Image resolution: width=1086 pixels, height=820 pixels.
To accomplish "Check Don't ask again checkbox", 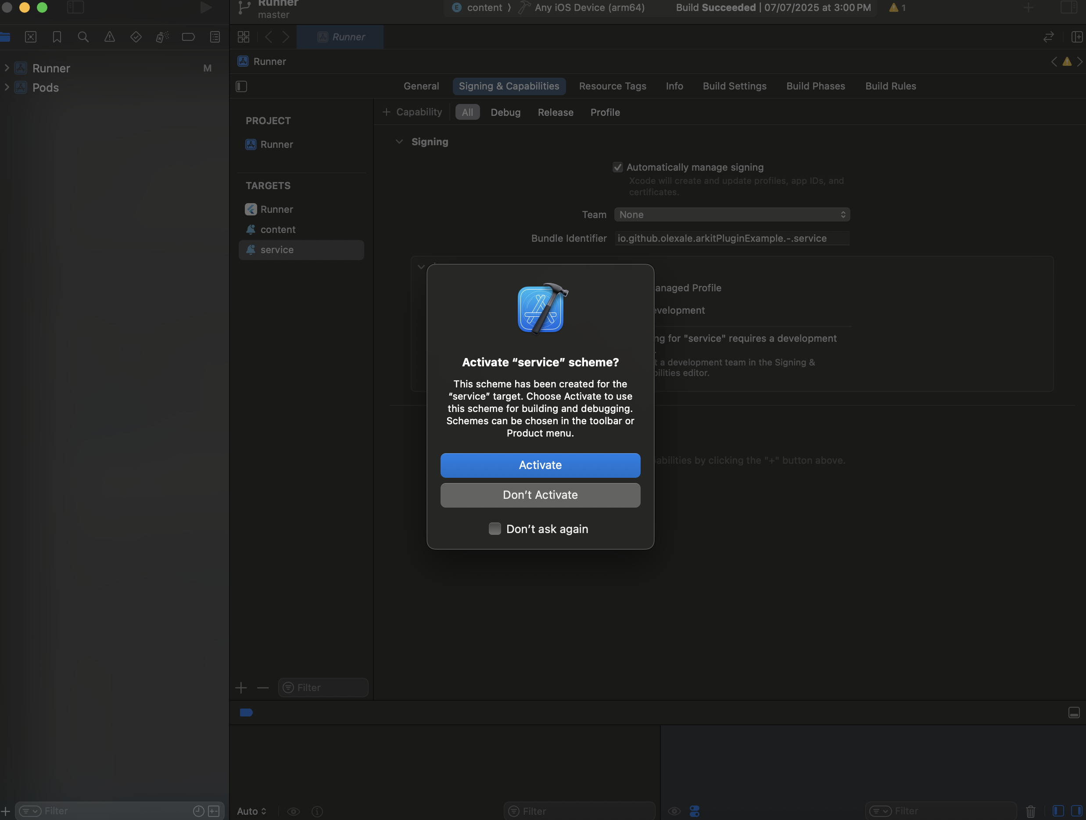I will click(495, 529).
